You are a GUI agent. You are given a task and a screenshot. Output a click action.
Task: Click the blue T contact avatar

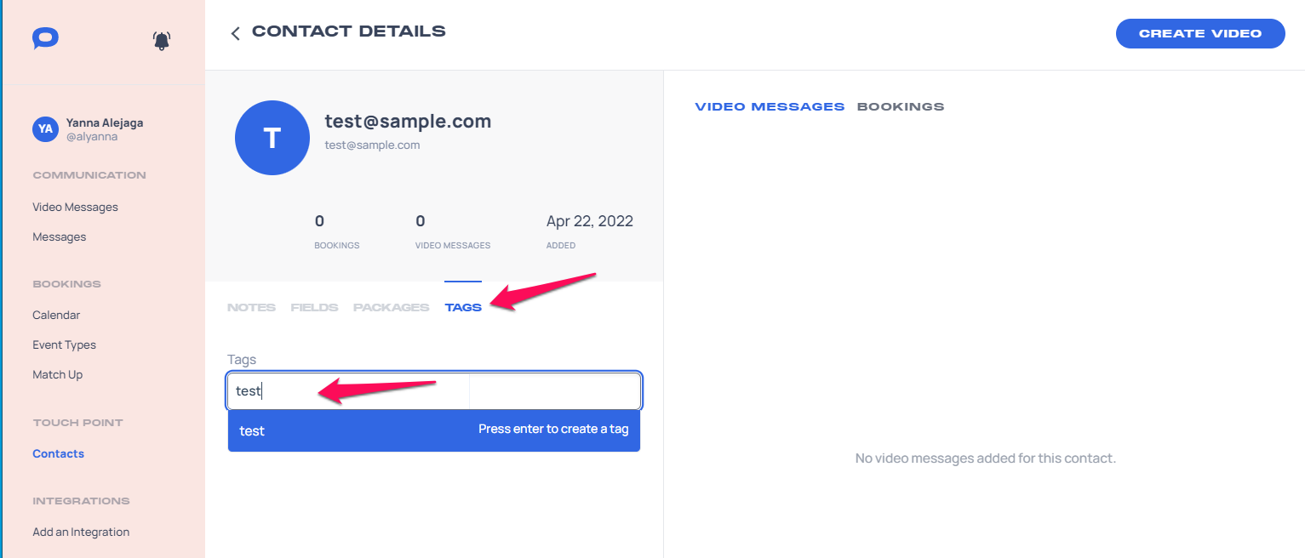coord(272,138)
